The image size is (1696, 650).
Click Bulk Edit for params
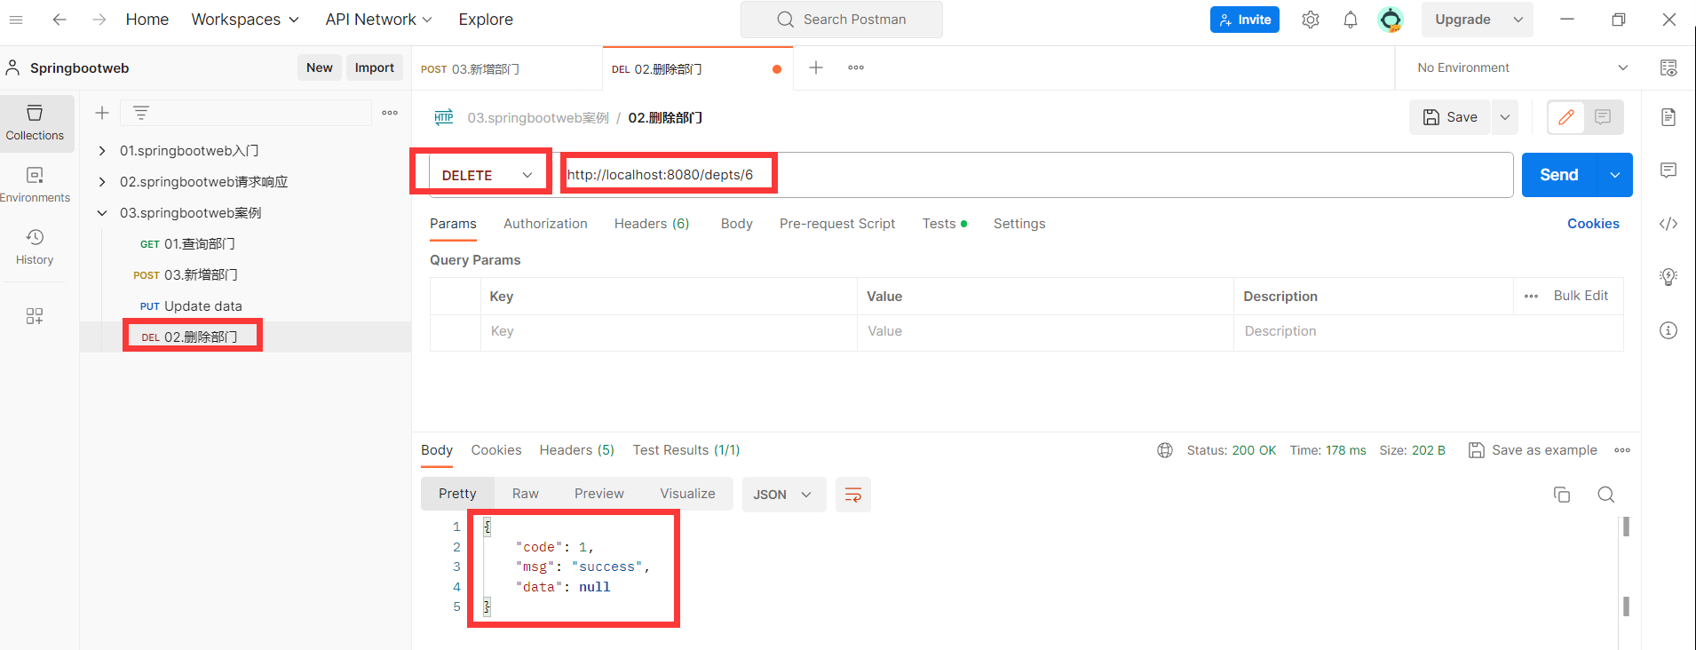1581,296
